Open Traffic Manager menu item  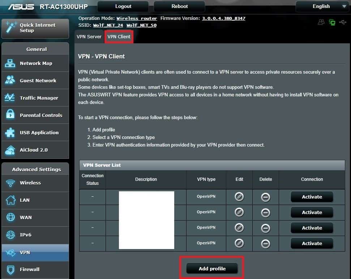click(x=35, y=98)
